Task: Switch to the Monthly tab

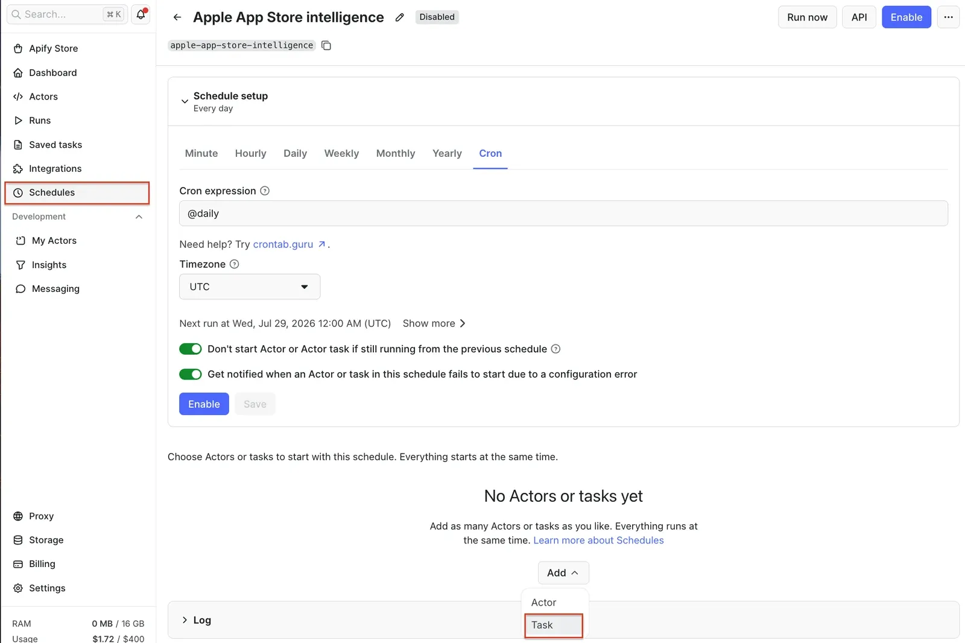Action: point(396,154)
